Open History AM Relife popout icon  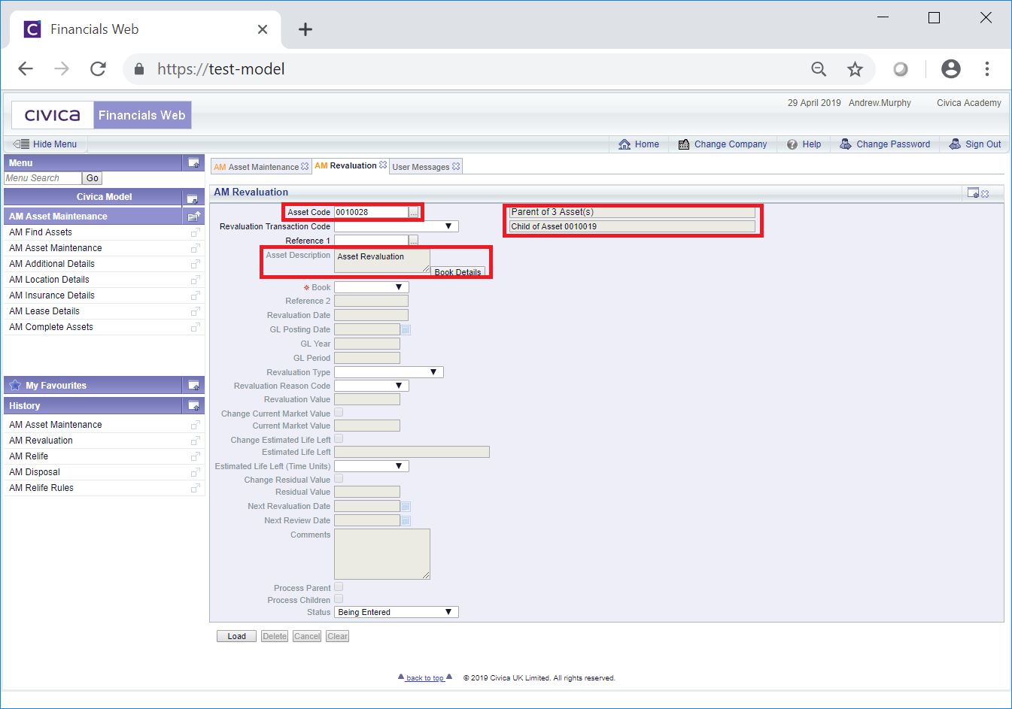[x=196, y=456]
